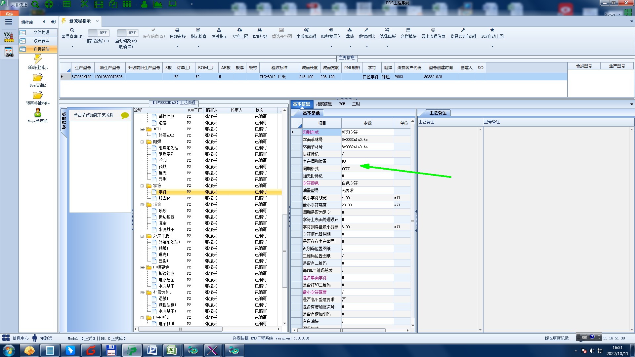Click the process tree horizontal scrollbar
Viewport: 635px width, 357px height.
[180, 329]
